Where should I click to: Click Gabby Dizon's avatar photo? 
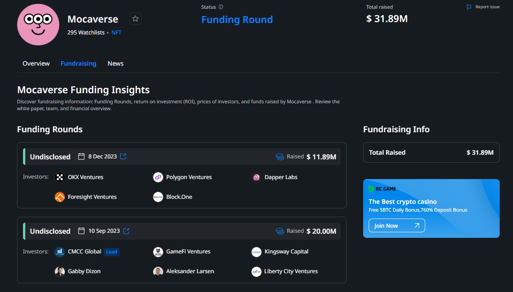coord(60,271)
